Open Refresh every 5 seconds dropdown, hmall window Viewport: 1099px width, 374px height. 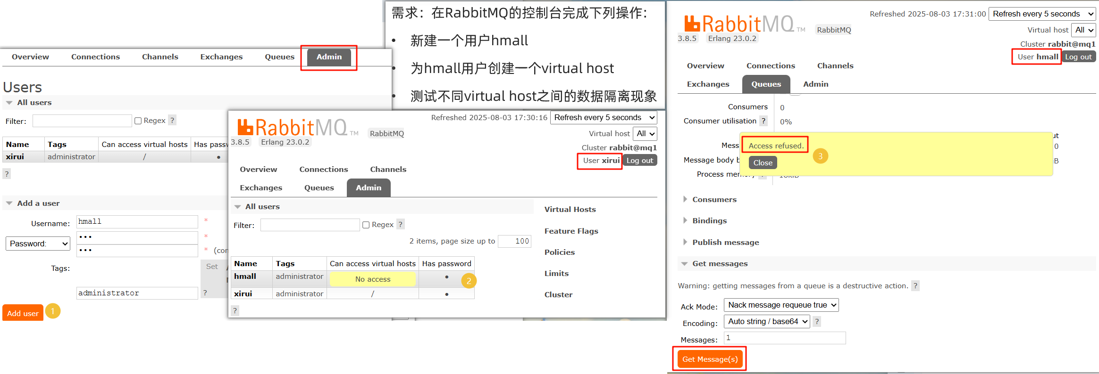(1042, 14)
